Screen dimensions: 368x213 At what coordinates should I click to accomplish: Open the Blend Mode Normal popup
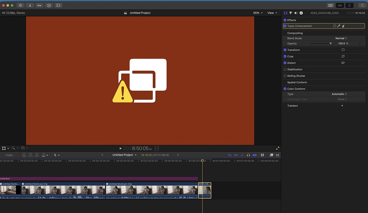coord(341,38)
